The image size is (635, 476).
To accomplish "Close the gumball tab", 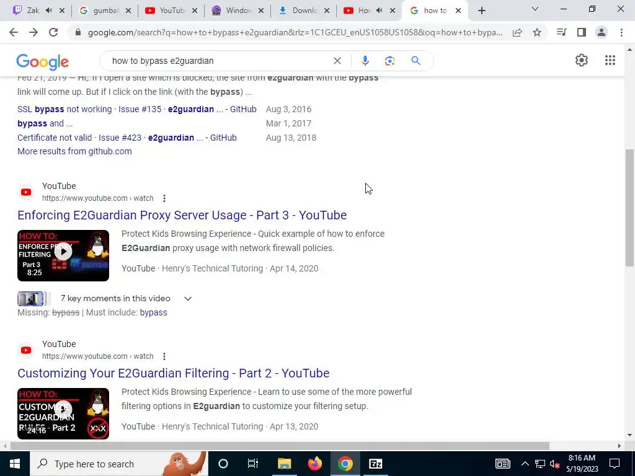I will 128,11.
